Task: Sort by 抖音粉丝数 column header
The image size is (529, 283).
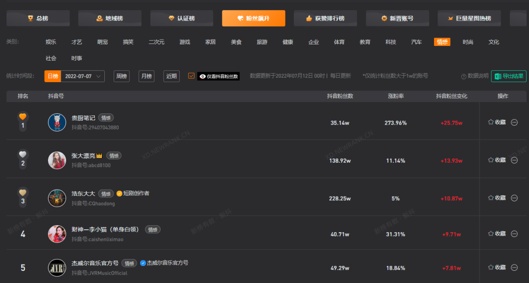Action: coord(340,96)
